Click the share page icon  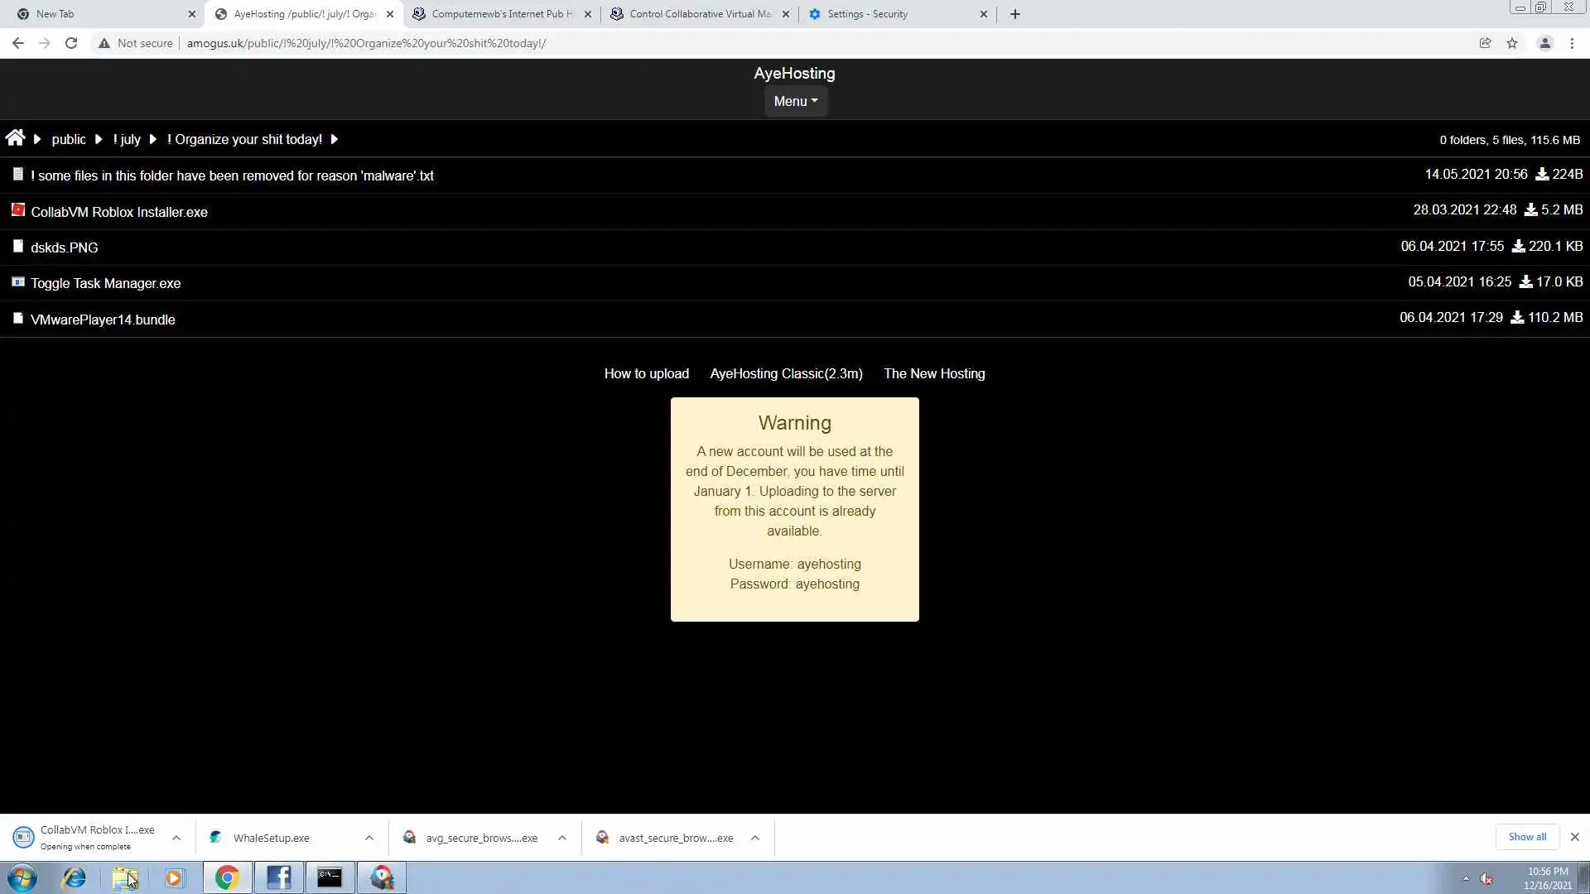1485,43
